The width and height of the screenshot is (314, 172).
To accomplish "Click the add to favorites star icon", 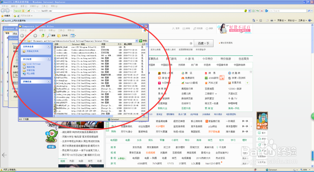I will (15, 16).
